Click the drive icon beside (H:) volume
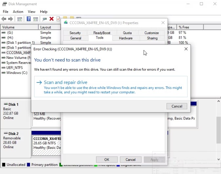Viewport: 221px width, 174px height. click(x=3, y=38)
